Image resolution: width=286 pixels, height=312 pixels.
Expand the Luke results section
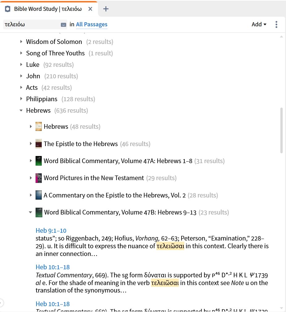tap(21, 64)
